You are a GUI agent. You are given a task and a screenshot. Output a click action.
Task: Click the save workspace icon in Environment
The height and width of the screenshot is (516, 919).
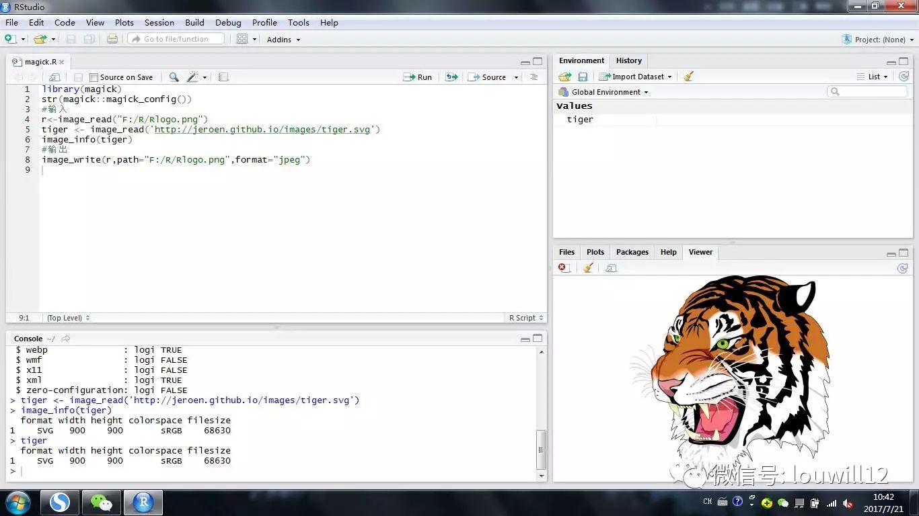coord(583,77)
